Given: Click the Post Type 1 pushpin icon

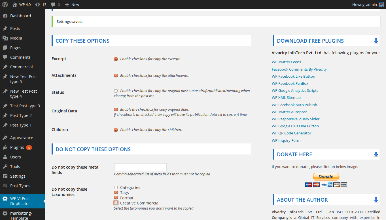Looking at the screenshot, I should click(x=5, y=125).
